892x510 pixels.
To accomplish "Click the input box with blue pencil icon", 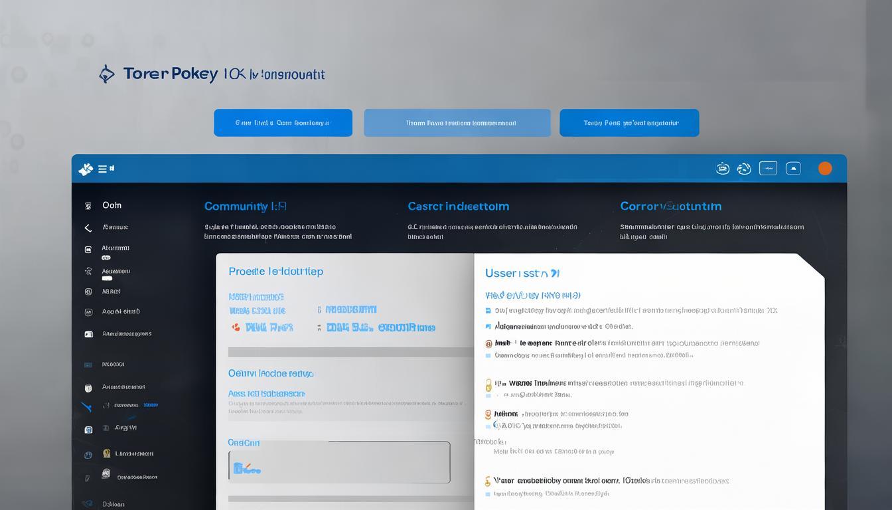I will (339, 462).
